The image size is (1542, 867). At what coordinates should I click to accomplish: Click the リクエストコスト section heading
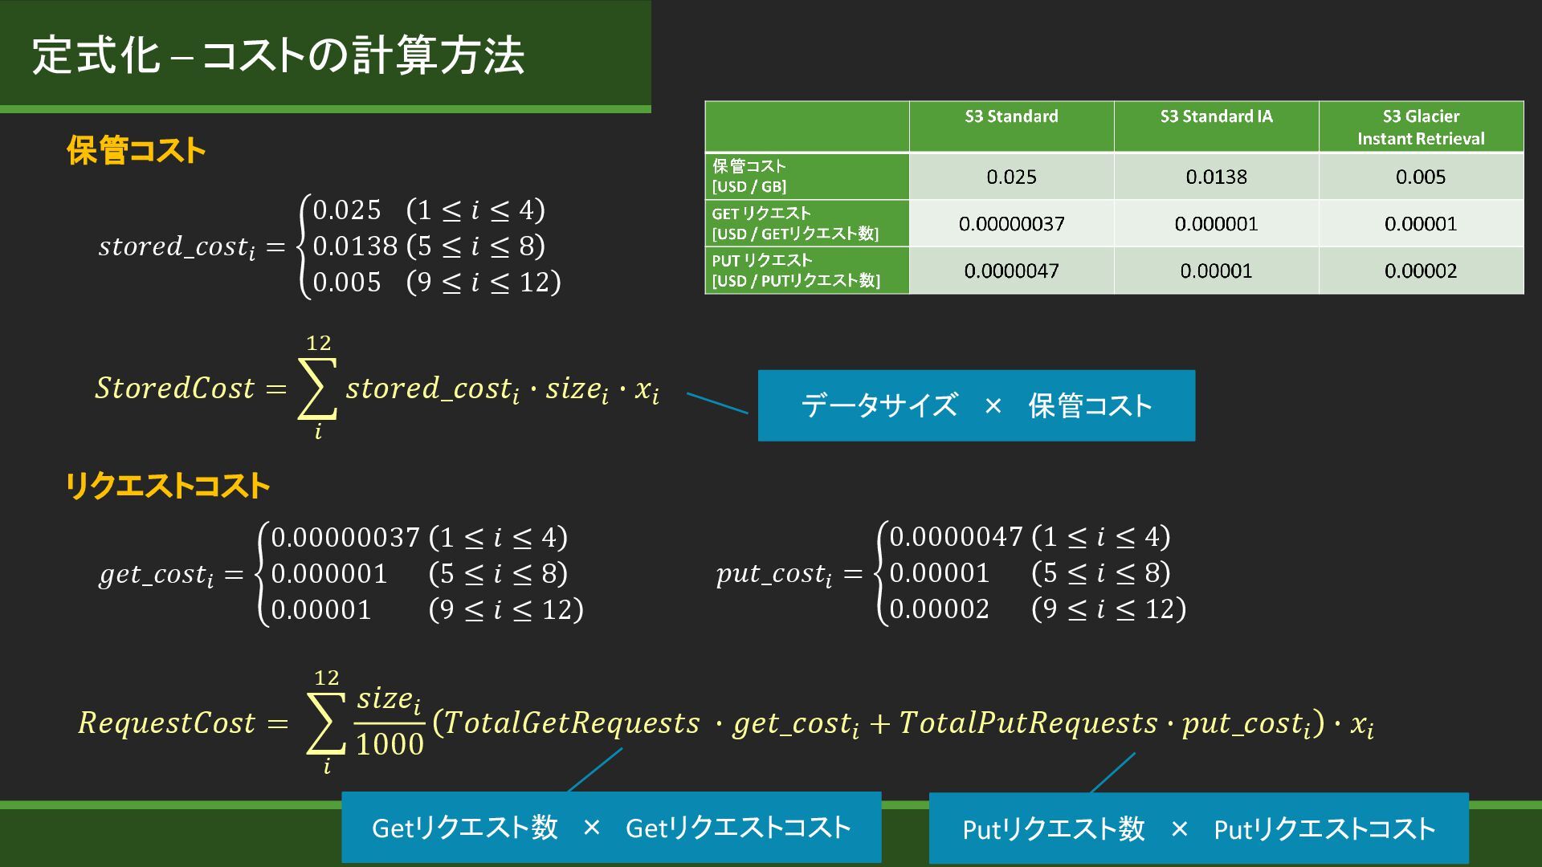pos(166,486)
